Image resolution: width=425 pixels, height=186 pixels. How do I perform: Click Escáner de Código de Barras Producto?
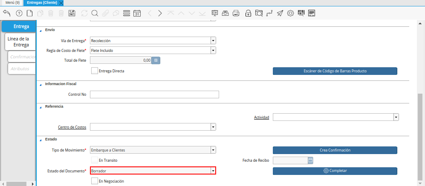pyautogui.click(x=335, y=71)
